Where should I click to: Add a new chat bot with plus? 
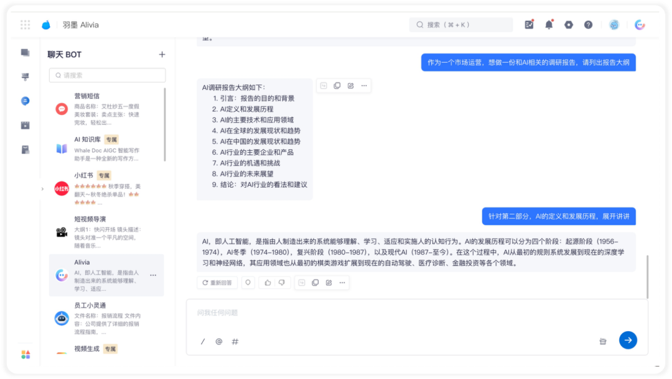(x=162, y=55)
